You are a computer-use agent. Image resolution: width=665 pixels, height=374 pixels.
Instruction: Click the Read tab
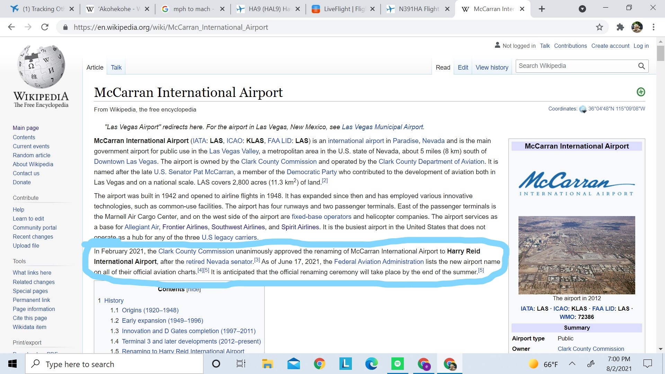coord(443,68)
